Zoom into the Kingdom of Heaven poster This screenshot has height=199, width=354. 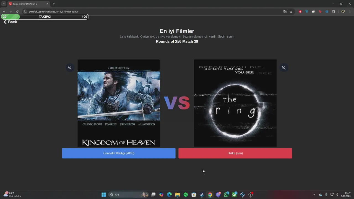[x=70, y=68]
